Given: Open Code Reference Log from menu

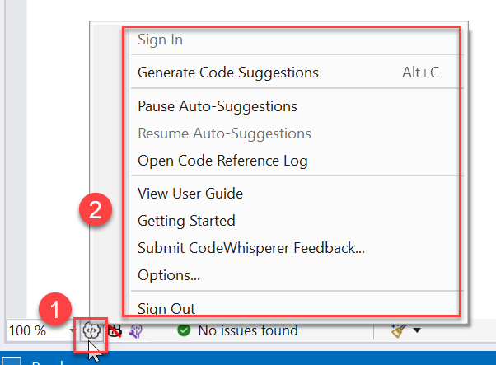Looking at the screenshot, I should tap(222, 161).
